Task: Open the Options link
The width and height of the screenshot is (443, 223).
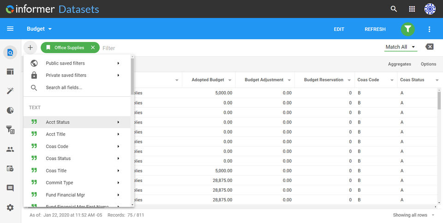Action: click(428, 64)
